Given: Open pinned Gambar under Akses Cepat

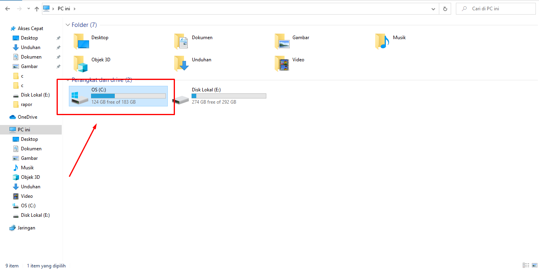Looking at the screenshot, I should (x=29, y=66).
